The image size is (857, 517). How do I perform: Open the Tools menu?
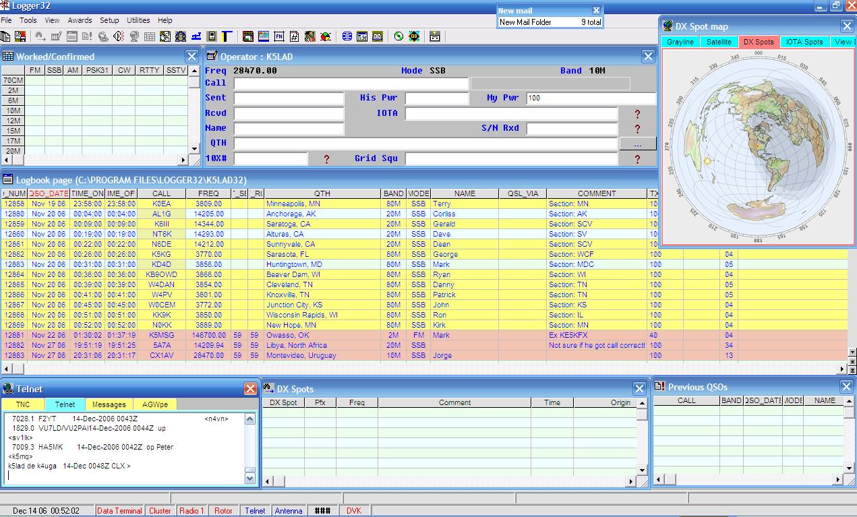(28, 20)
